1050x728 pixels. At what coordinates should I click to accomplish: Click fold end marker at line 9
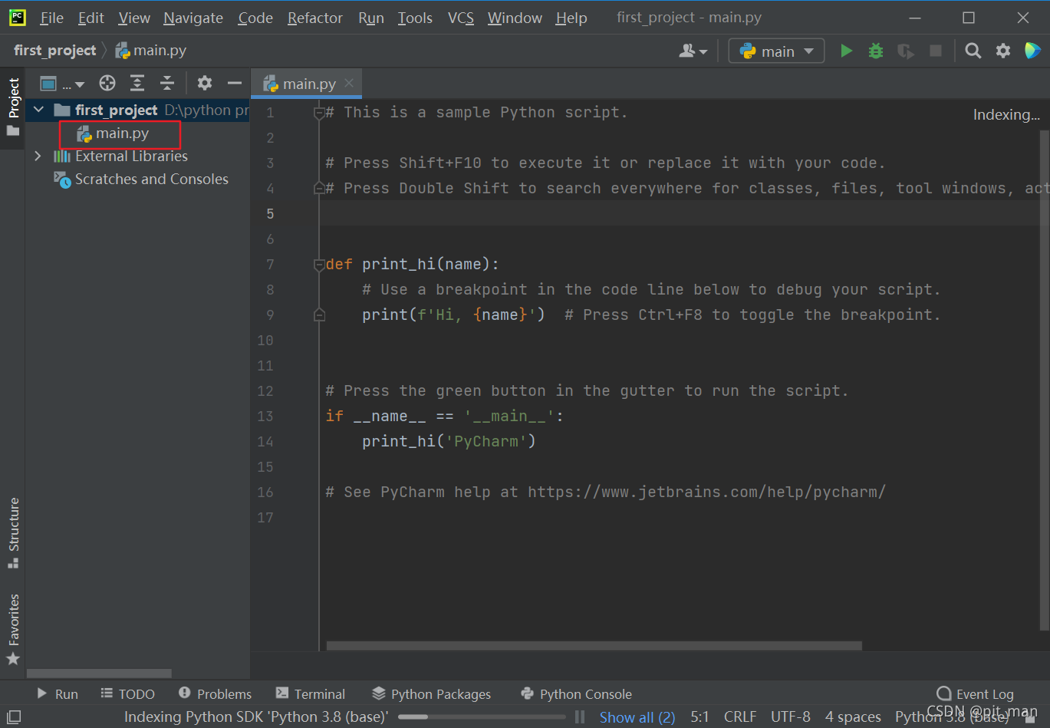[x=319, y=315]
